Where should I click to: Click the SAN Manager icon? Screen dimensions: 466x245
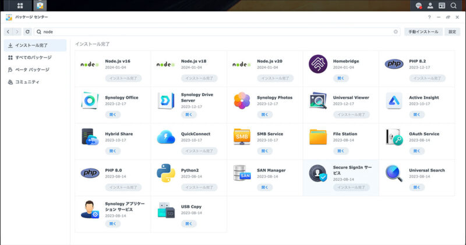click(242, 173)
